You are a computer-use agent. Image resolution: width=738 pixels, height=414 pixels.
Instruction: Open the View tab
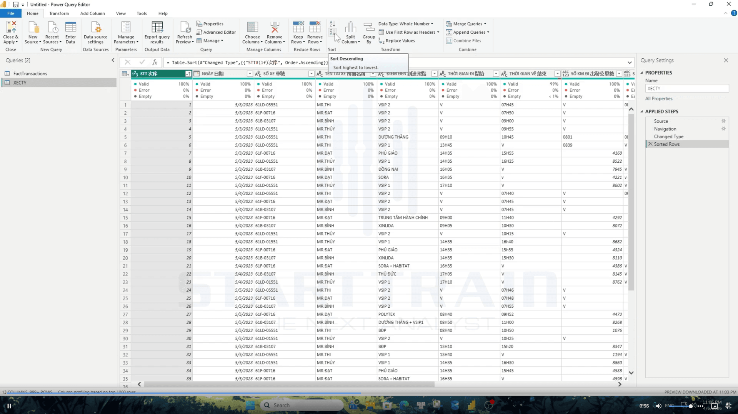point(121,13)
